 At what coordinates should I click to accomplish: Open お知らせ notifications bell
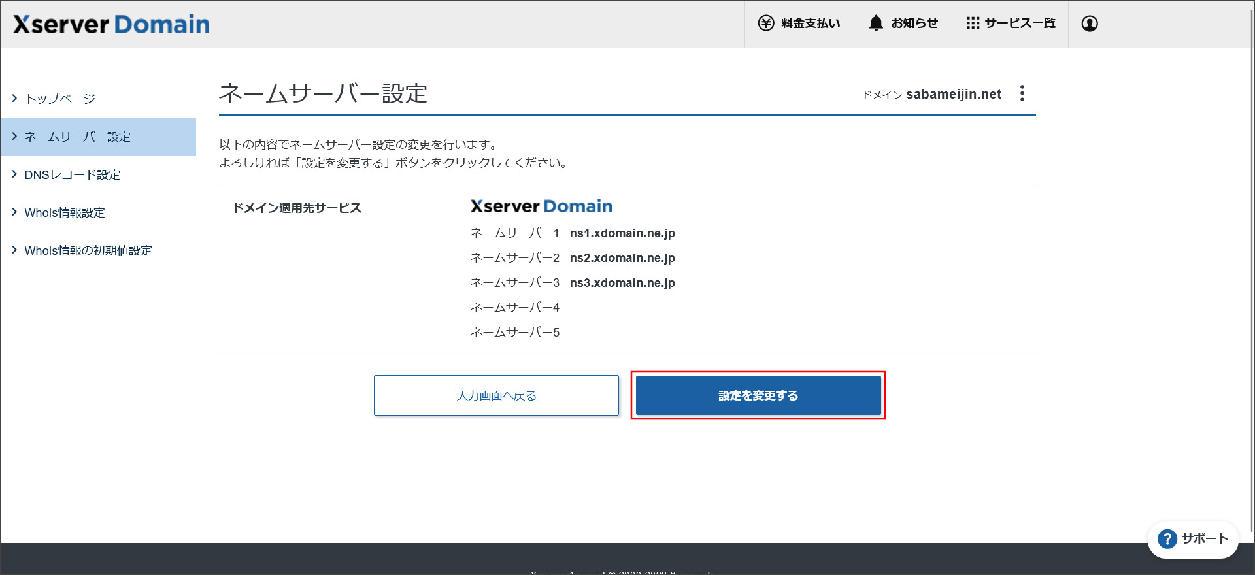click(876, 24)
